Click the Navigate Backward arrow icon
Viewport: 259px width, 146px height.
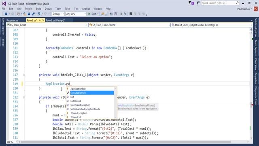(x=6, y=14)
